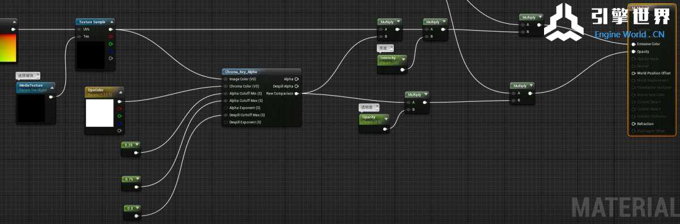Click the MediaTexture node output pin
Image resolution: width=680 pixels, height=224 pixels.
click(51, 97)
